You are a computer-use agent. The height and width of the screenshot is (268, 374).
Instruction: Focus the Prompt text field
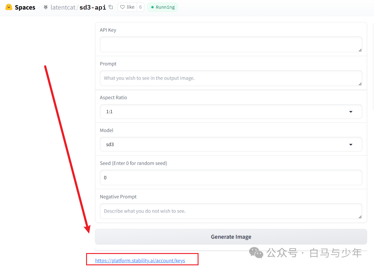231,78
